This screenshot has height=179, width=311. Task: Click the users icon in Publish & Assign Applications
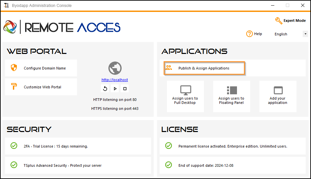[x=169, y=68]
